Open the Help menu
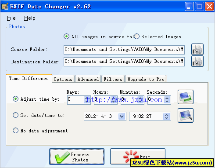Viewport: 215px width, 168px height. pos(30,18)
